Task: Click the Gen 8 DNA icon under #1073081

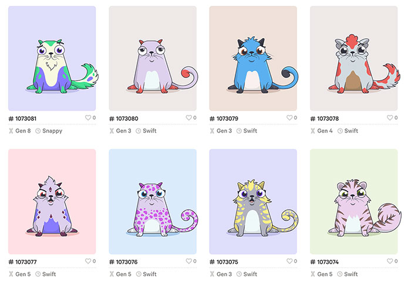Action: pos(11,131)
